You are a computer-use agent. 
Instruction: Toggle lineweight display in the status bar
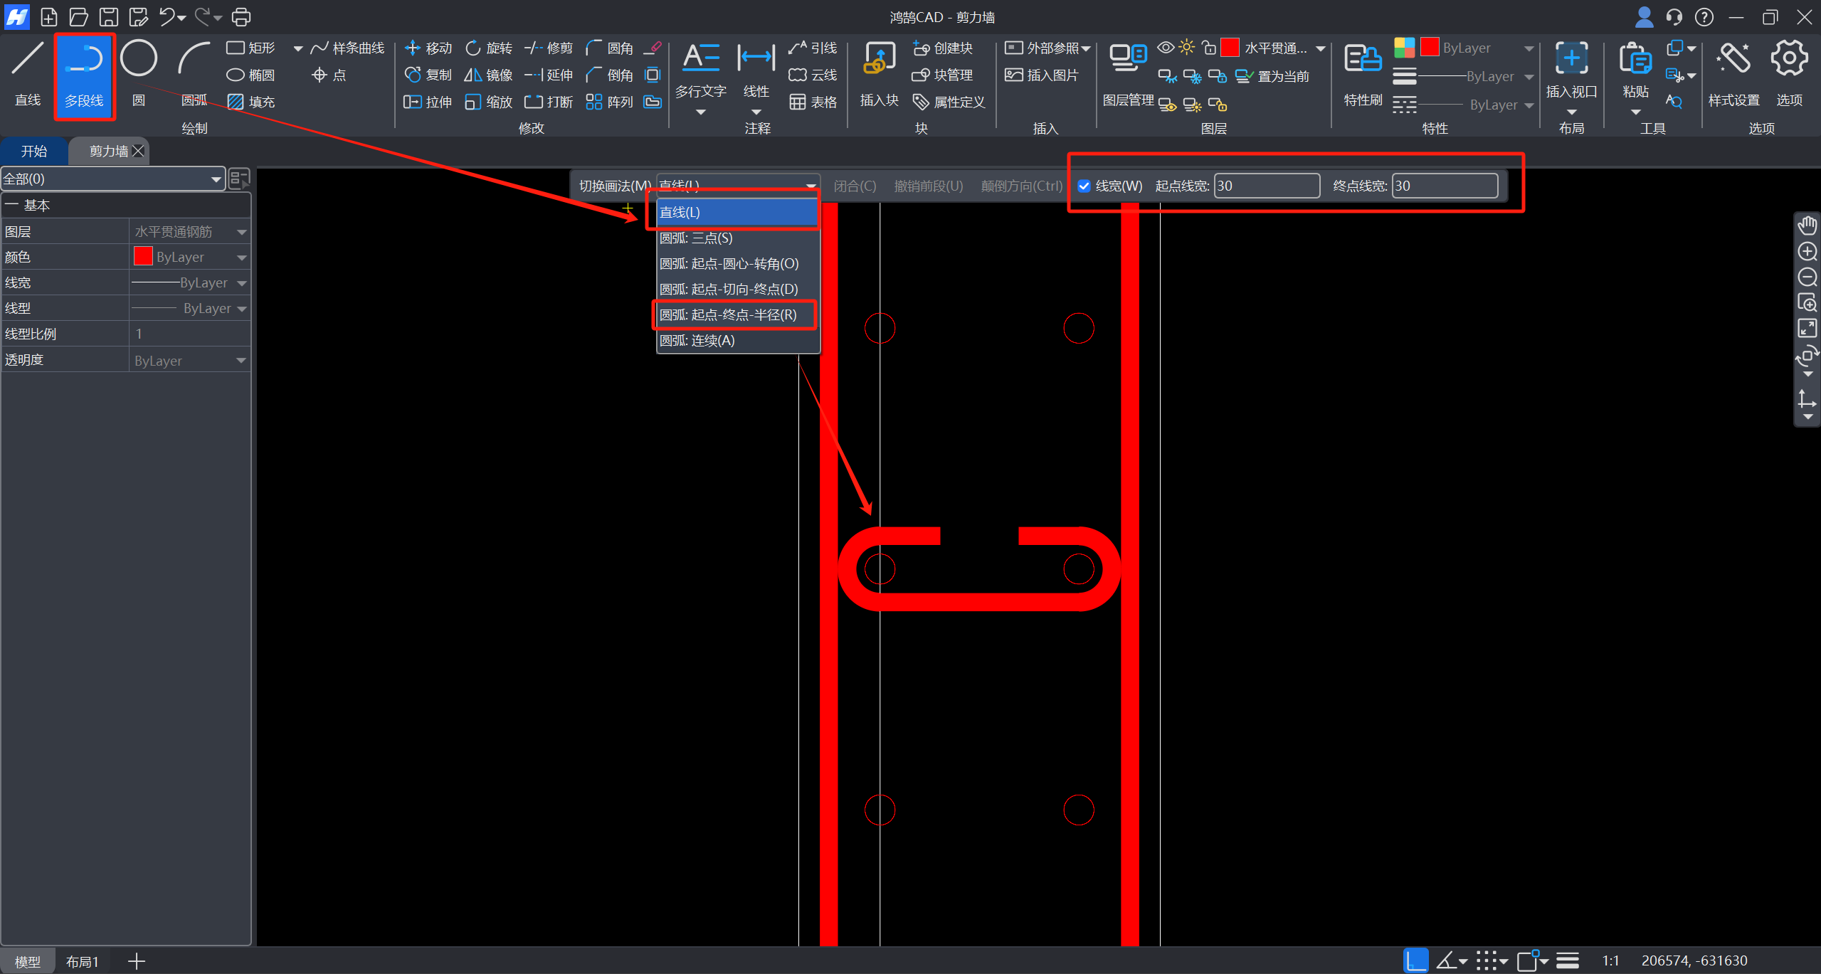click(x=1567, y=960)
